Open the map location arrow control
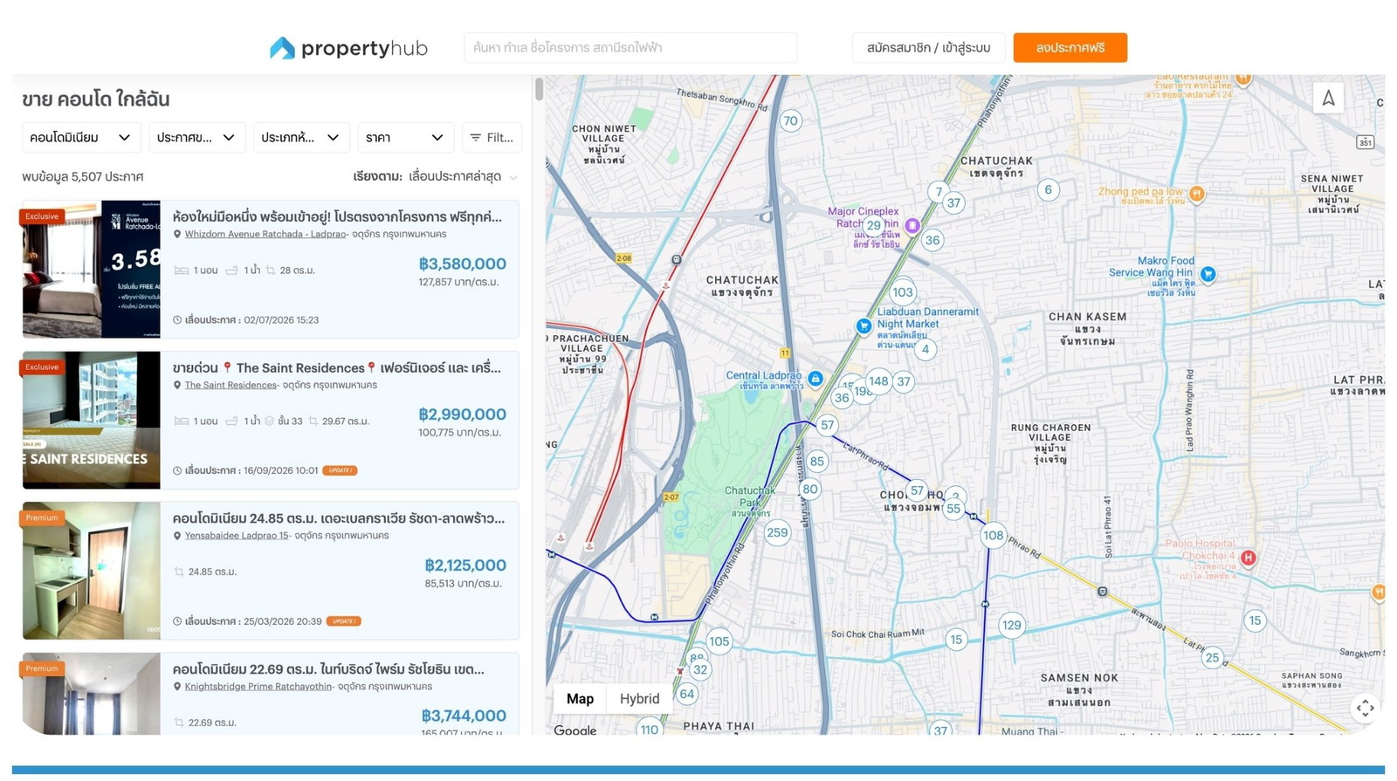This screenshot has height=781, width=1397. click(1328, 98)
